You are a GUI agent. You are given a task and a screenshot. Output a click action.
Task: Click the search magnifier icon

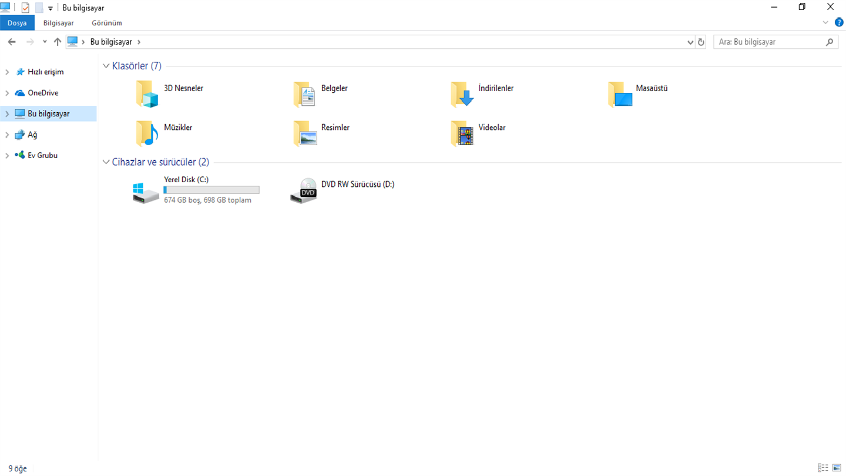pyautogui.click(x=830, y=42)
